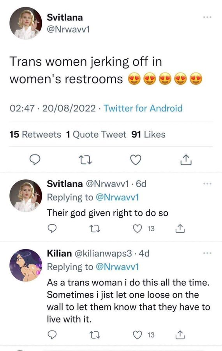Open more options on Svitlana's reply
The image size is (222, 351).
coord(207,184)
